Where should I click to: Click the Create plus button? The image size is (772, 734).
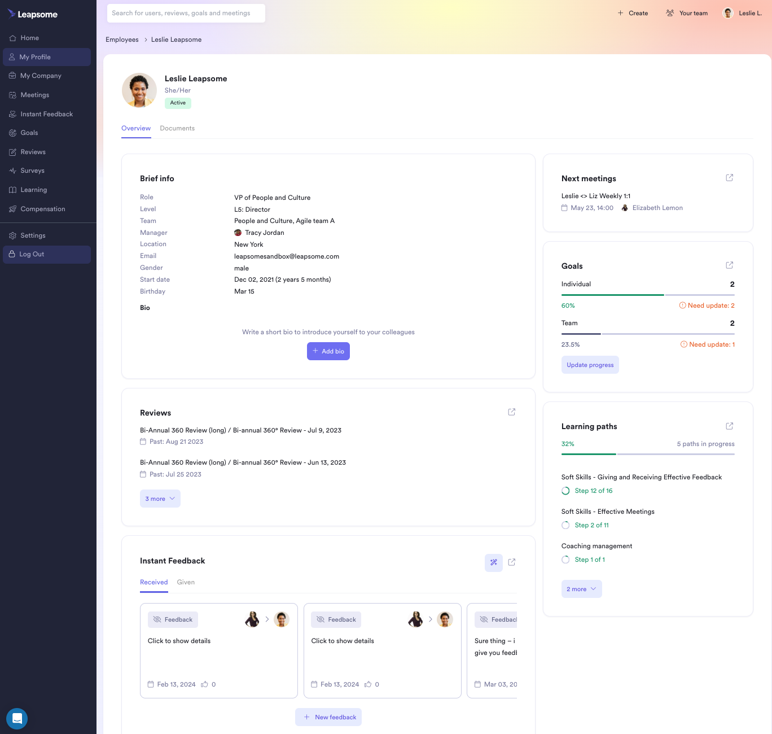633,13
